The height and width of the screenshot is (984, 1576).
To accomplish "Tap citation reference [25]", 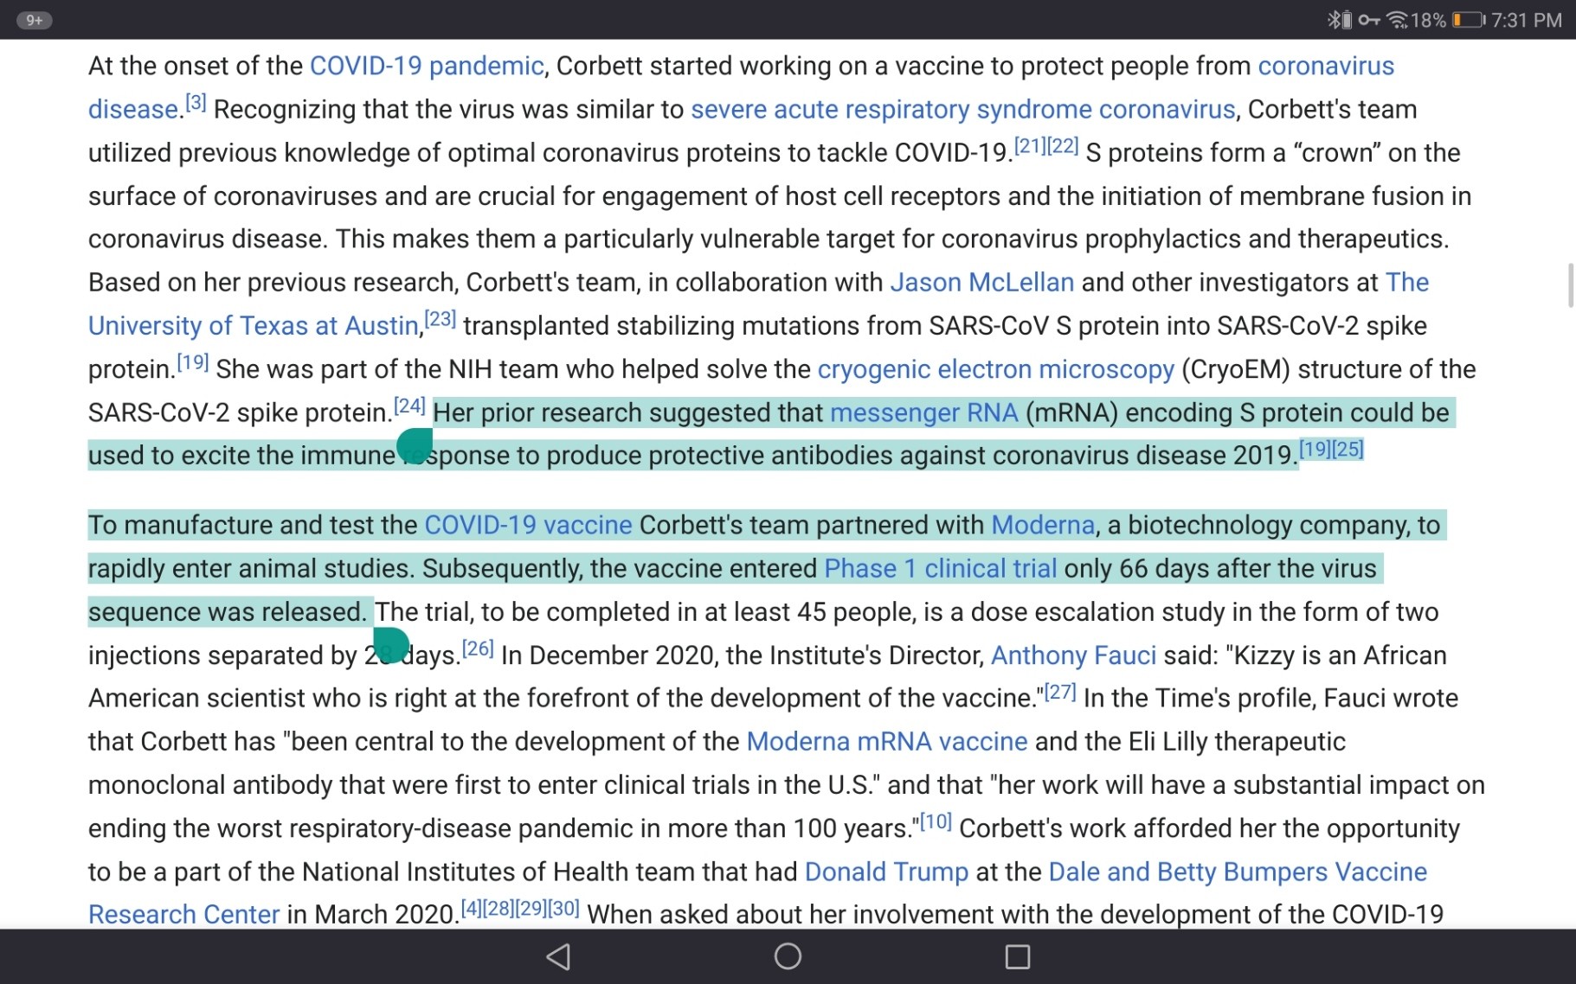I will pyautogui.click(x=1348, y=449).
